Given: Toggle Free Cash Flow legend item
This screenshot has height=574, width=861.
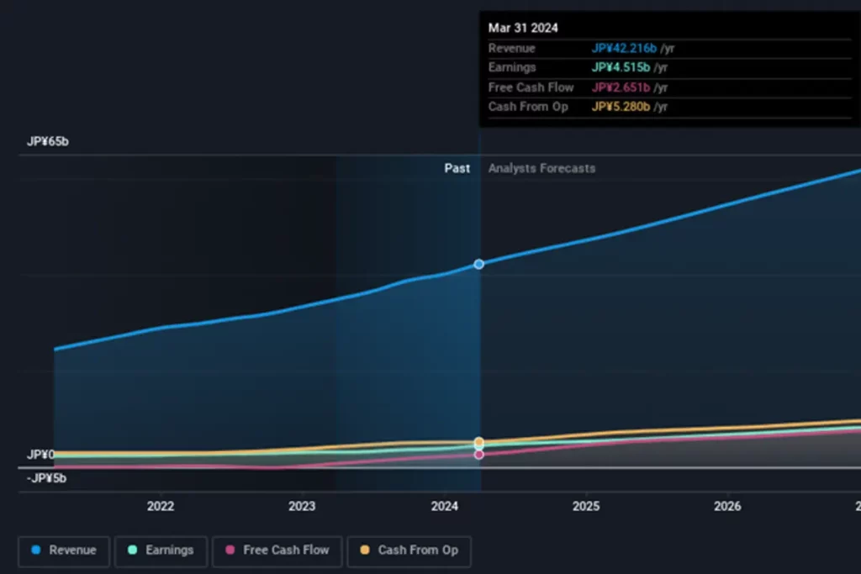Looking at the screenshot, I should pos(277,550).
